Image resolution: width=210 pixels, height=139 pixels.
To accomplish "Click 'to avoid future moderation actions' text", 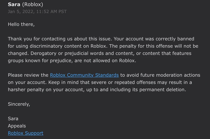I will (x=160, y=75).
